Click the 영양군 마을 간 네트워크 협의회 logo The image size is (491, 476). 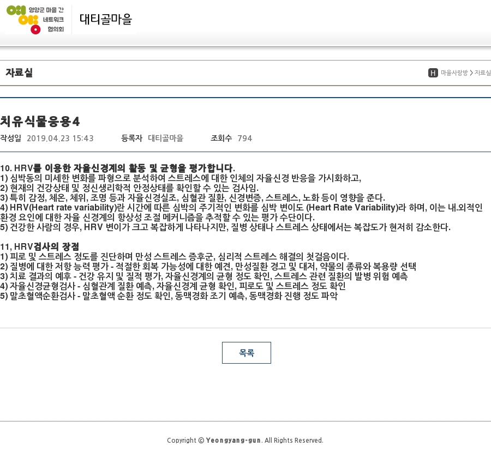pyautogui.click(x=35, y=20)
